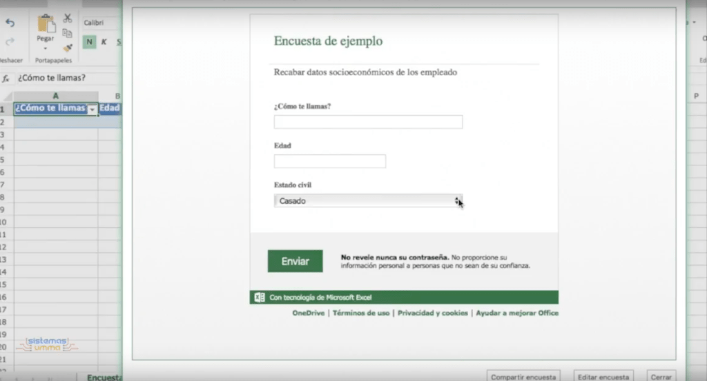This screenshot has height=381, width=707.
Task: Click the Pegar clipboard icon
Action: coord(46,24)
